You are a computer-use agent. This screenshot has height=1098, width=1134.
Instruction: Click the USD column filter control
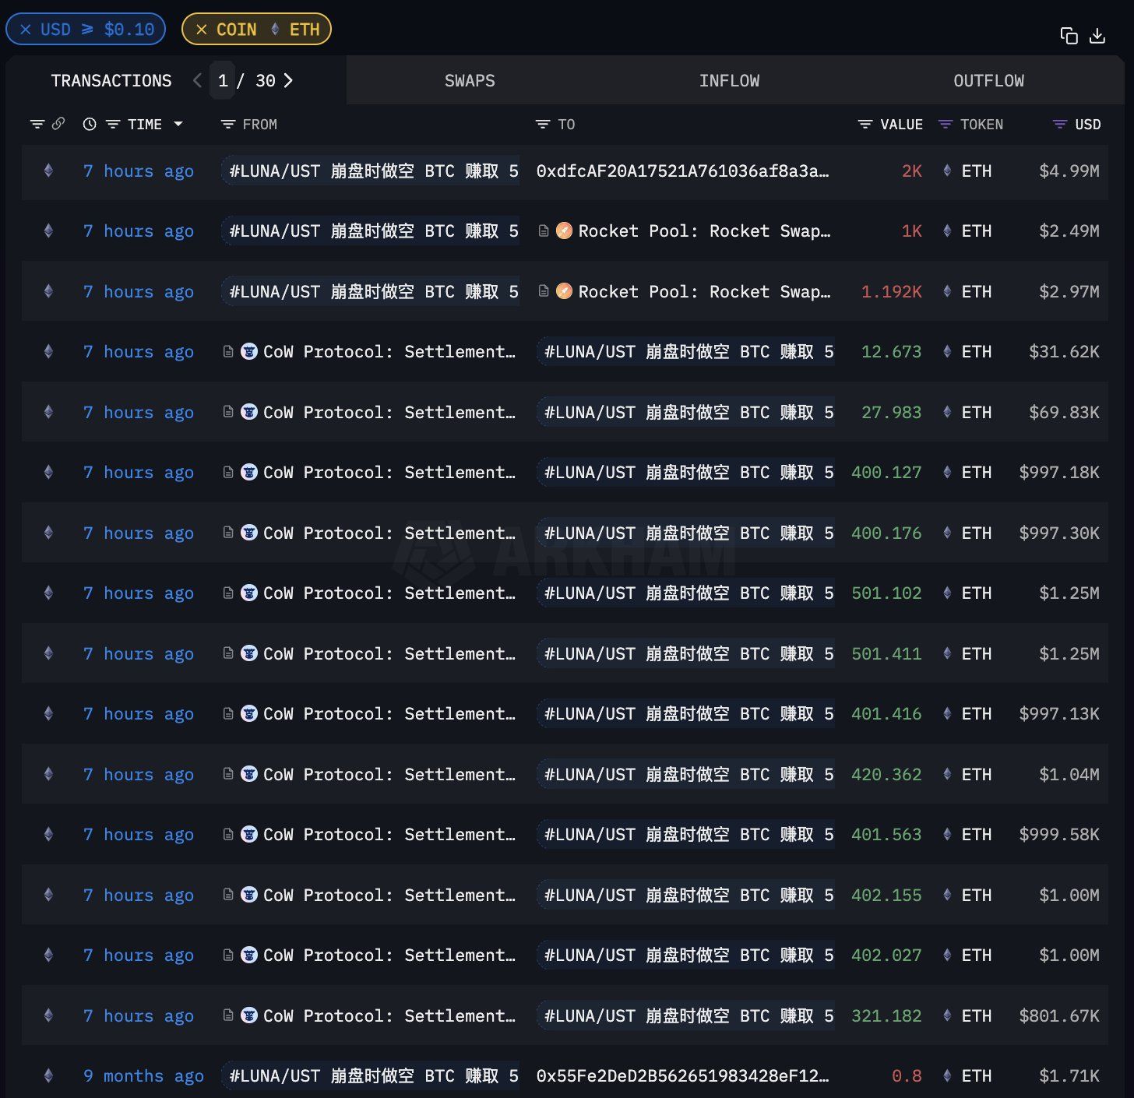(1057, 124)
